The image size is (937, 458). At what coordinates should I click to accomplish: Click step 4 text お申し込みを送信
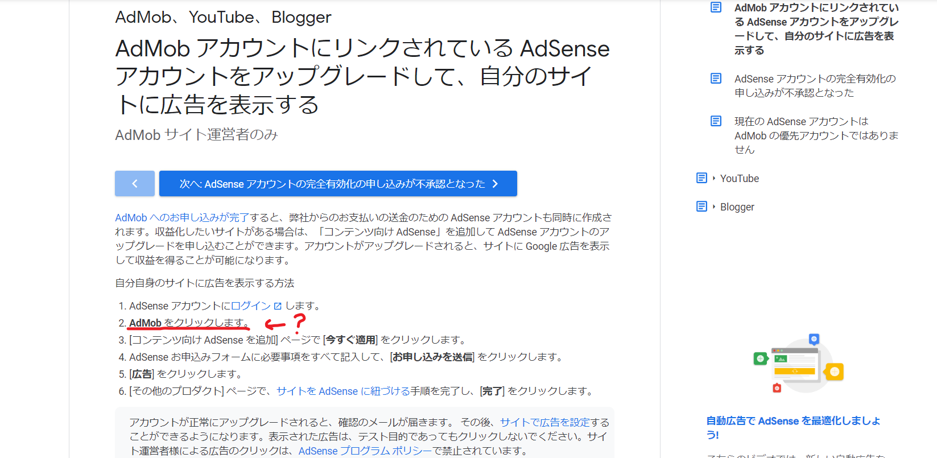432,357
